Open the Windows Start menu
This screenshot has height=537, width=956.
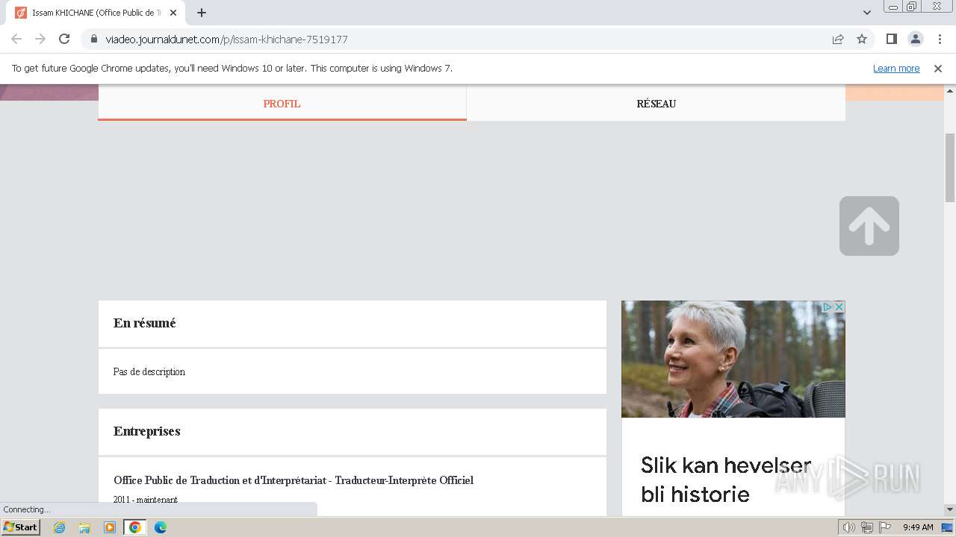point(20,527)
